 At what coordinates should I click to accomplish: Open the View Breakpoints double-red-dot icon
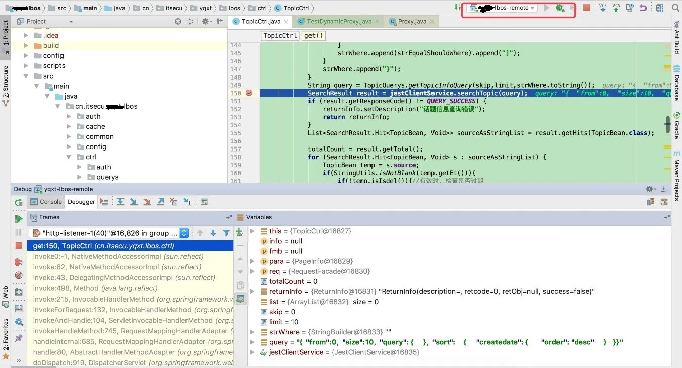(x=19, y=262)
